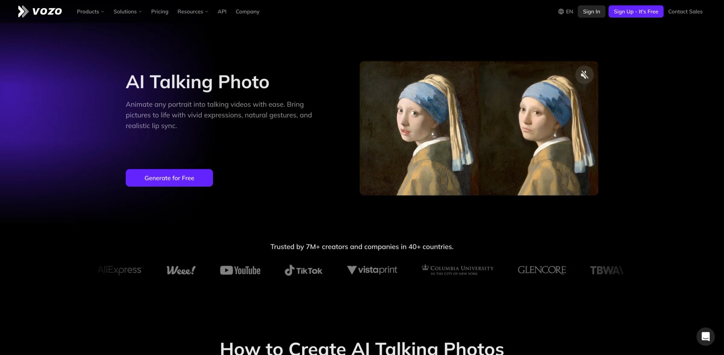Image resolution: width=724 pixels, height=355 pixels.
Task: Click the talking portrait demo video
Action: click(479, 128)
